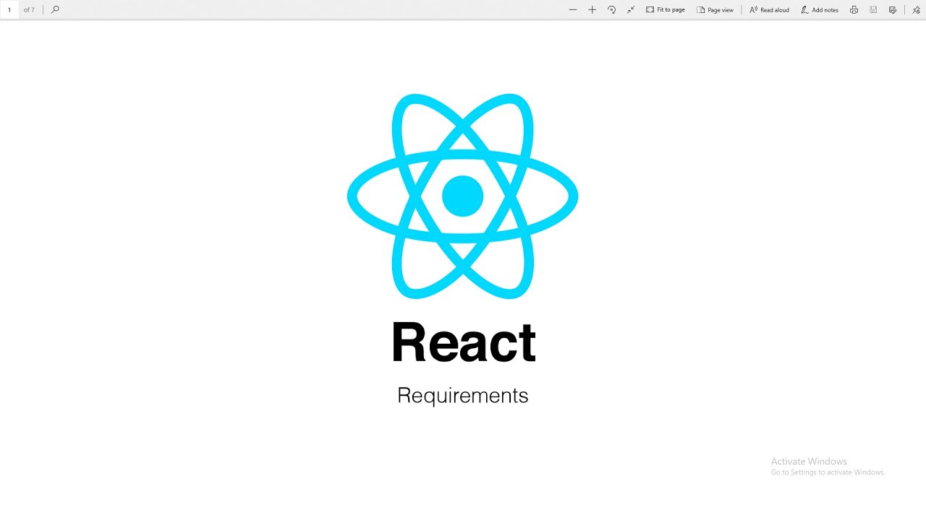Zoom in with the plus button
Screen dimensions: 926x520
click(592, 9)
